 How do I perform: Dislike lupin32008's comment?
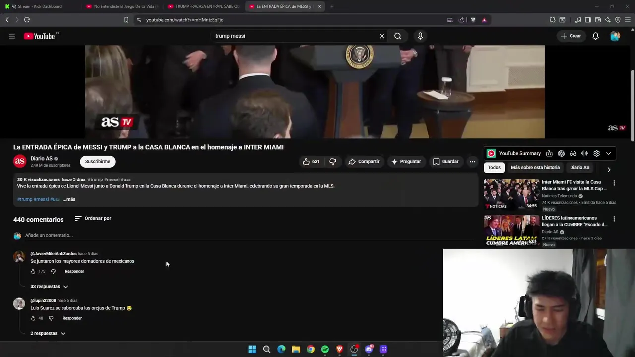(51, 318)
